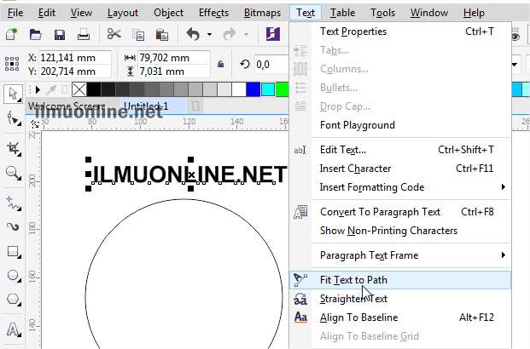Open the Edit menu
This screenshot has height=349, width=530.
tap(47, 13)
